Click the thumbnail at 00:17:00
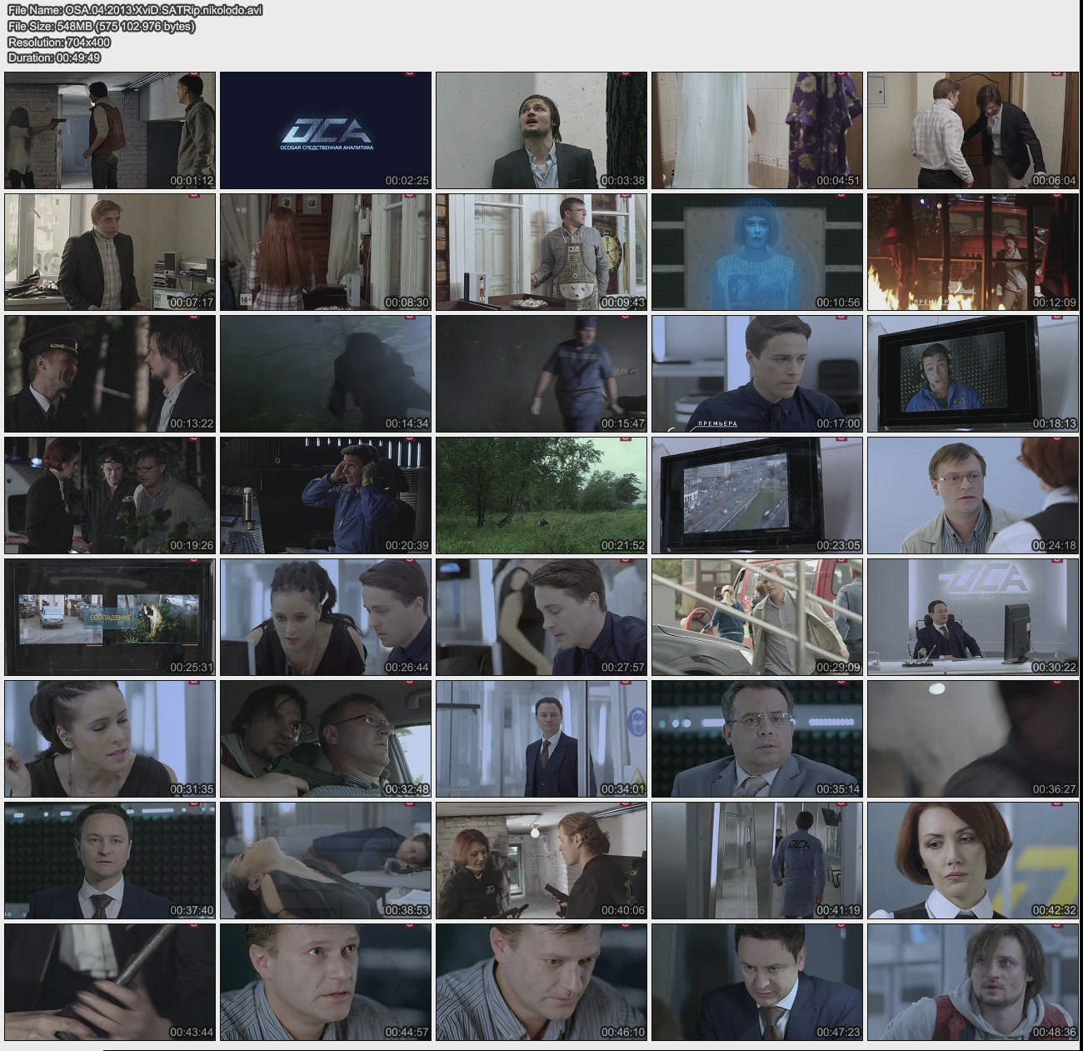The height and width of the screenshot is (1051, 1083). (757, 373)
